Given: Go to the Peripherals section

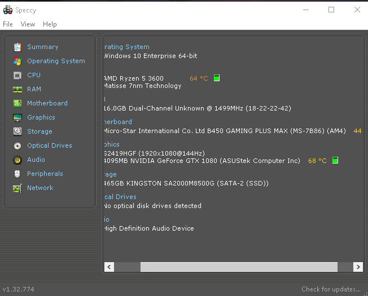Looking at the screenshot, I should 45,174.
